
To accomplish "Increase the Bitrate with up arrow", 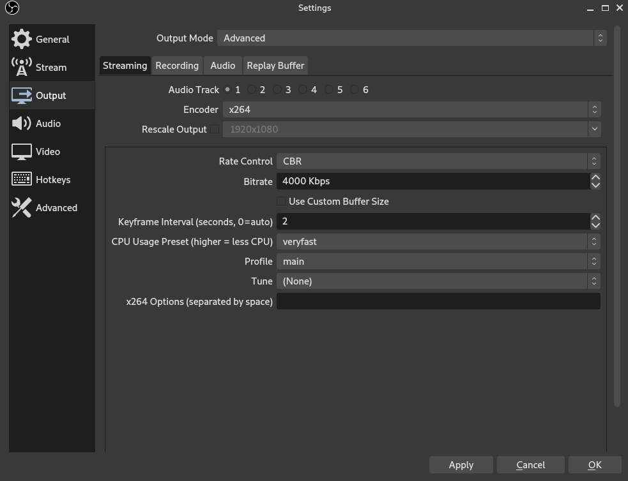I will (x=595, y=177).
